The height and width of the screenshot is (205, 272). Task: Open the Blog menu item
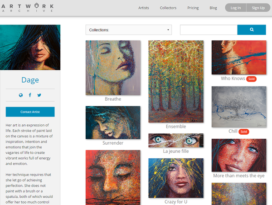click(x=213, y=8)
